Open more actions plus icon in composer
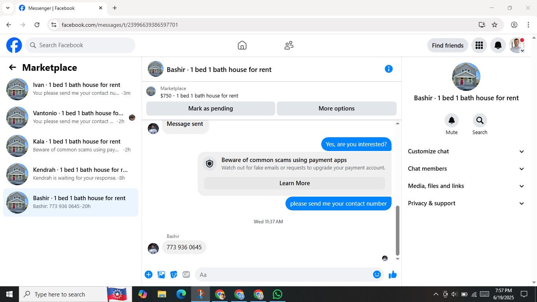This screenshot has height=302, width=537. tap(149, 274)
